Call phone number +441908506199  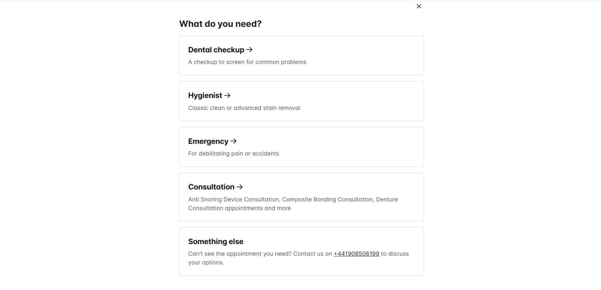[356, 254]
